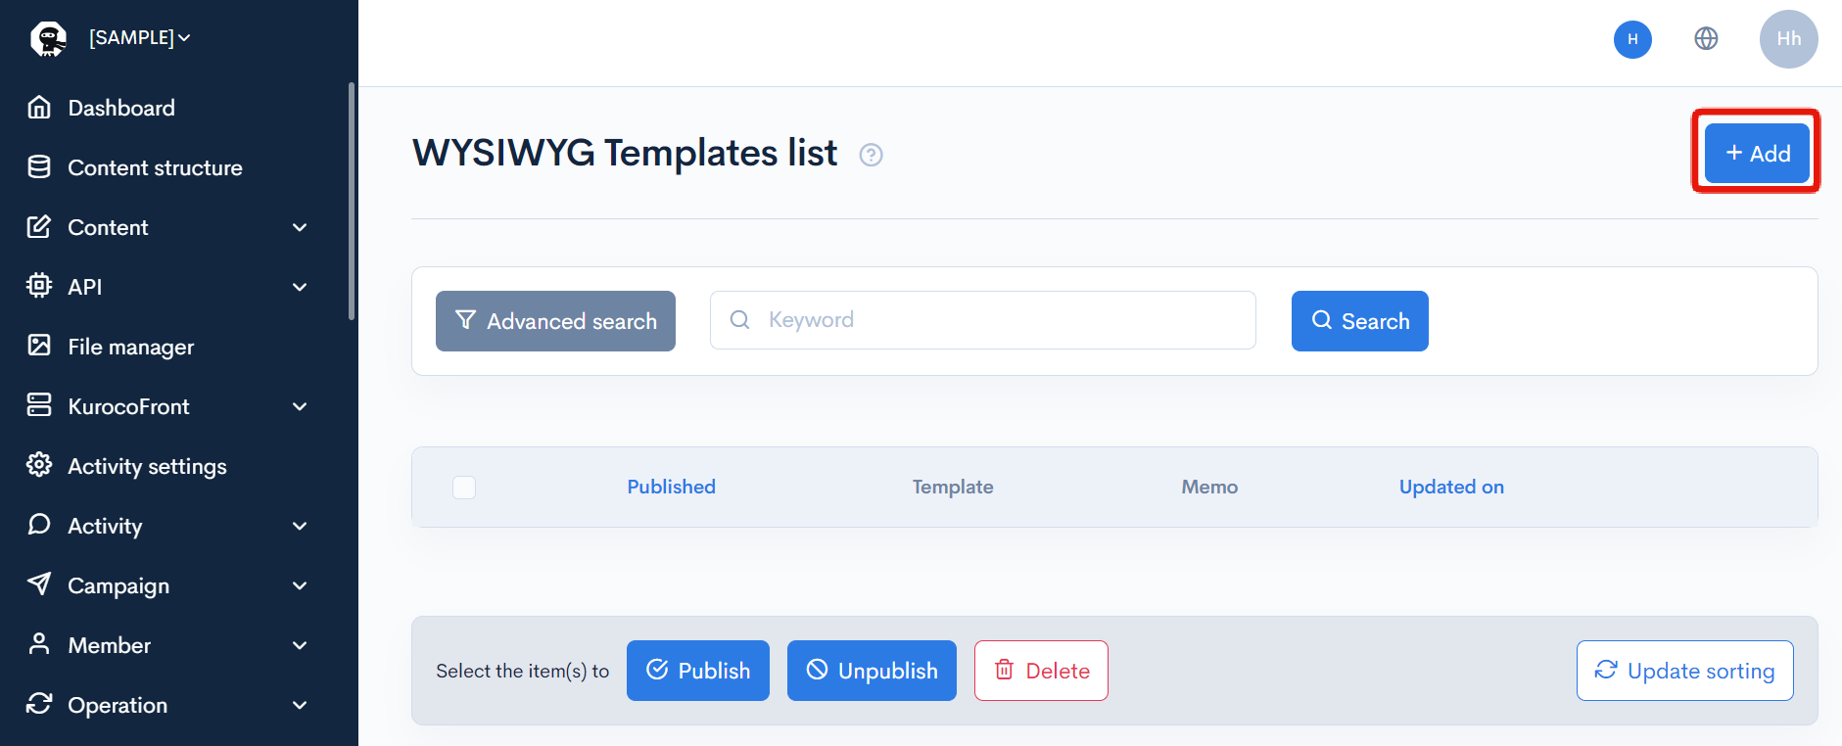The height and width of the screenshot is (746, 1842).
Task: Click the File manager image icon
Action: point(39,346)
